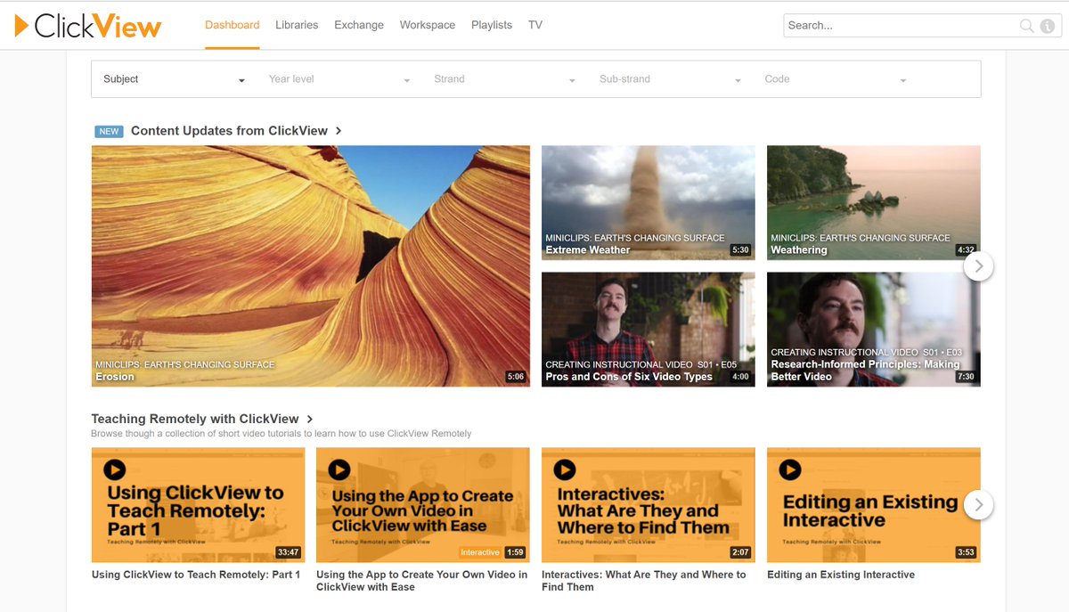Click 'Browse though a collection' description text
The height and width of the screenshot is (612, 1069).
point(282,434)
